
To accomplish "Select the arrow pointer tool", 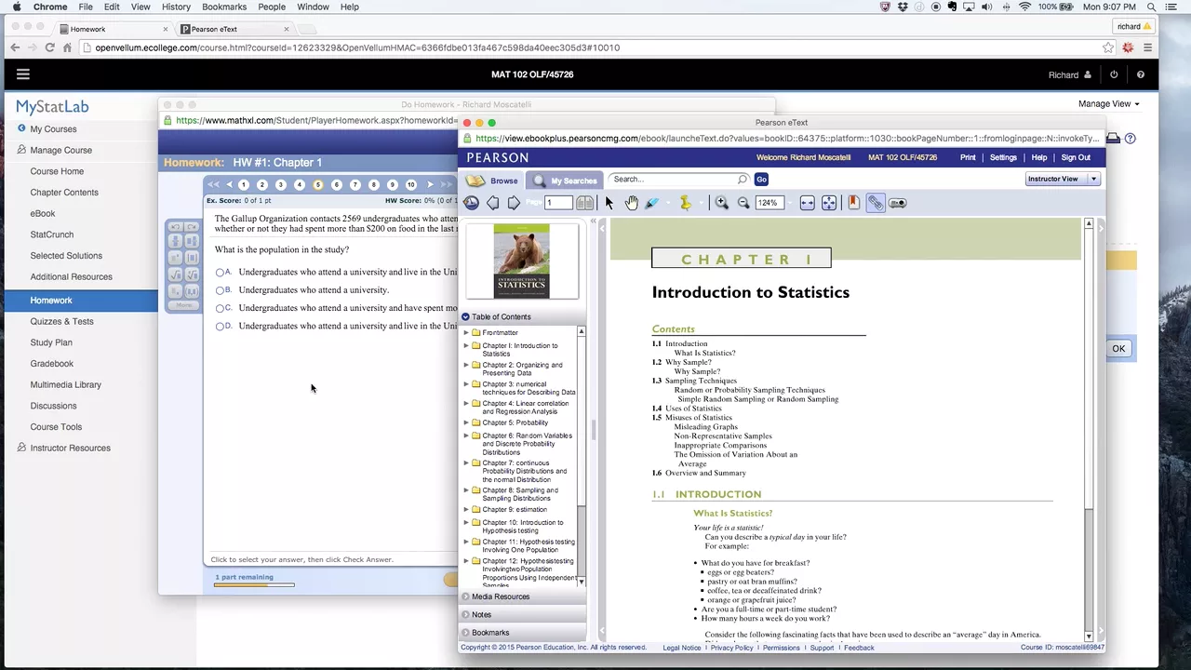I will point(609,203).
